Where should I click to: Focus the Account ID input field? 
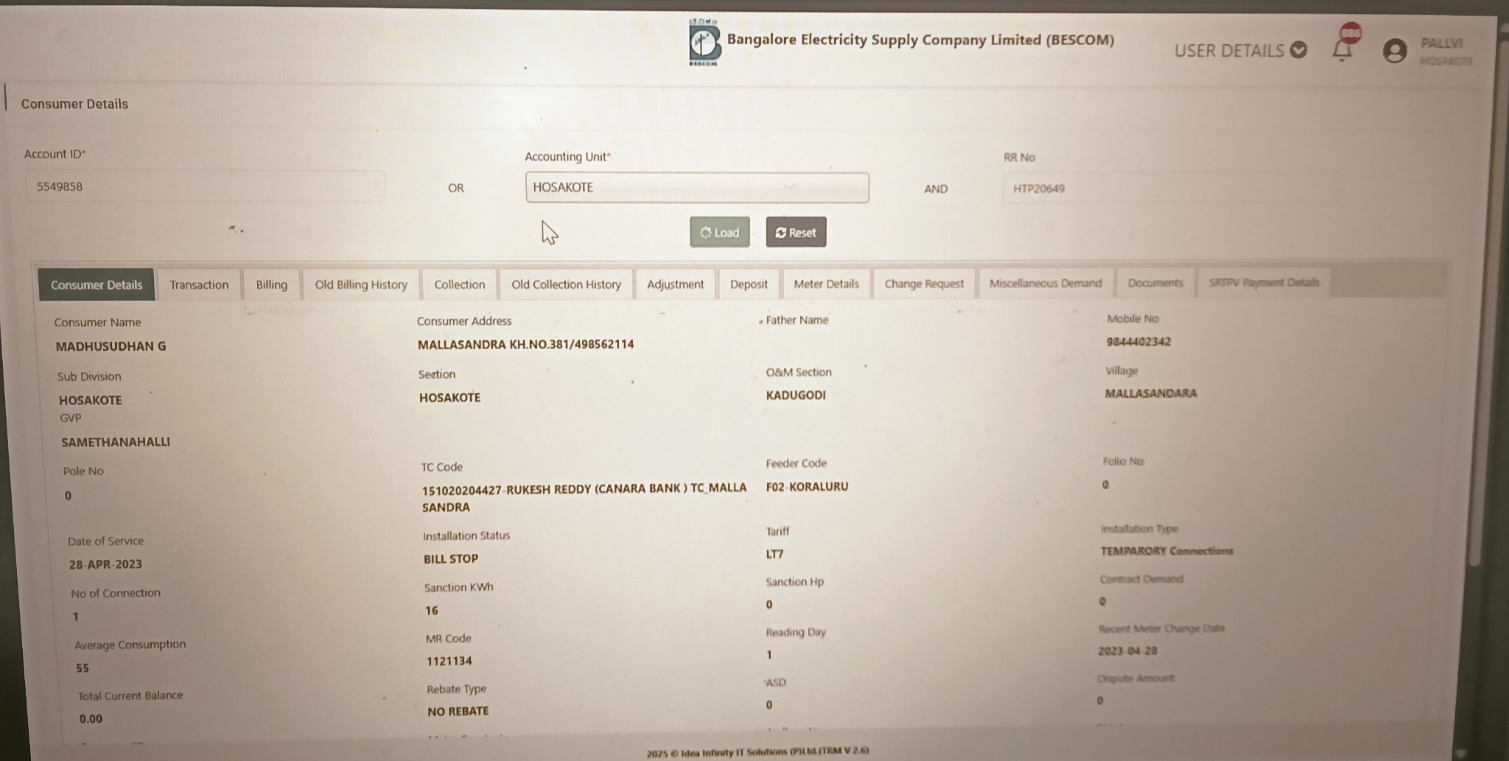click(x=206, y=186)
